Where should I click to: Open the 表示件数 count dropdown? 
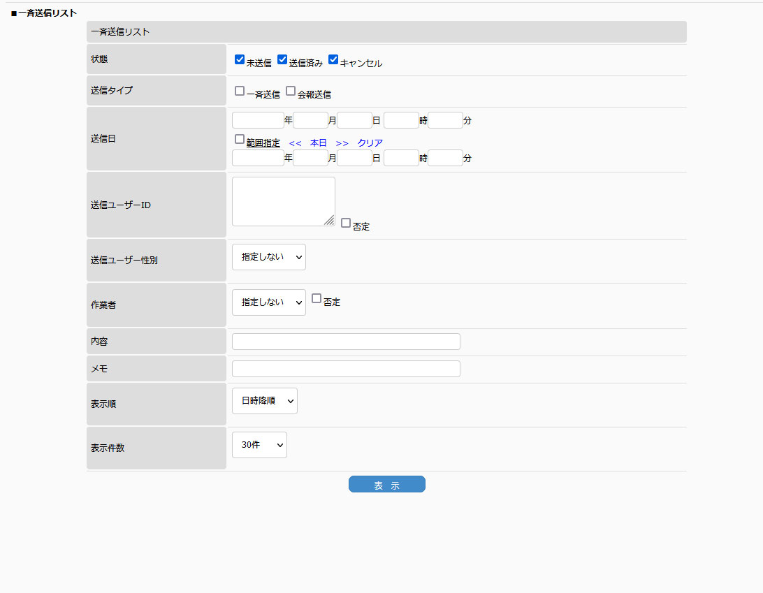(259, 445)
